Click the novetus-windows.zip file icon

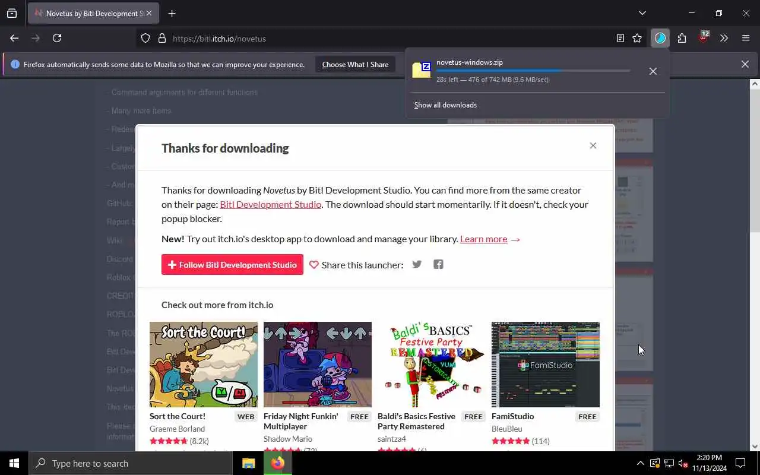click(422, 70)
